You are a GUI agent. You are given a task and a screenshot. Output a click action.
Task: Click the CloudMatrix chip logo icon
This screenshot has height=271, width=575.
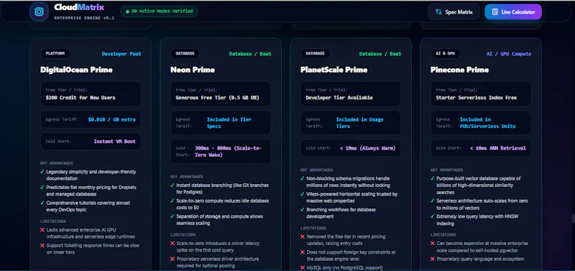coord(39,12)
